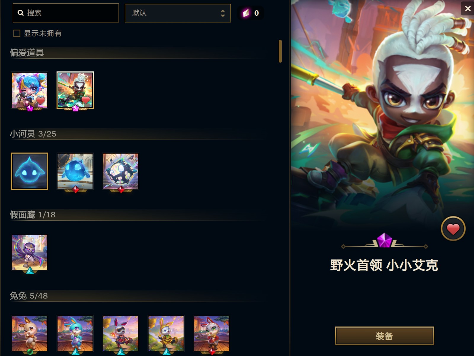
Task: Focus the 搜索 search field
Action: click(66, 13)
